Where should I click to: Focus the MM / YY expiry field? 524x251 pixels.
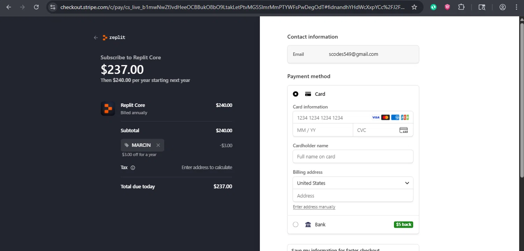[x=322, y=130]
